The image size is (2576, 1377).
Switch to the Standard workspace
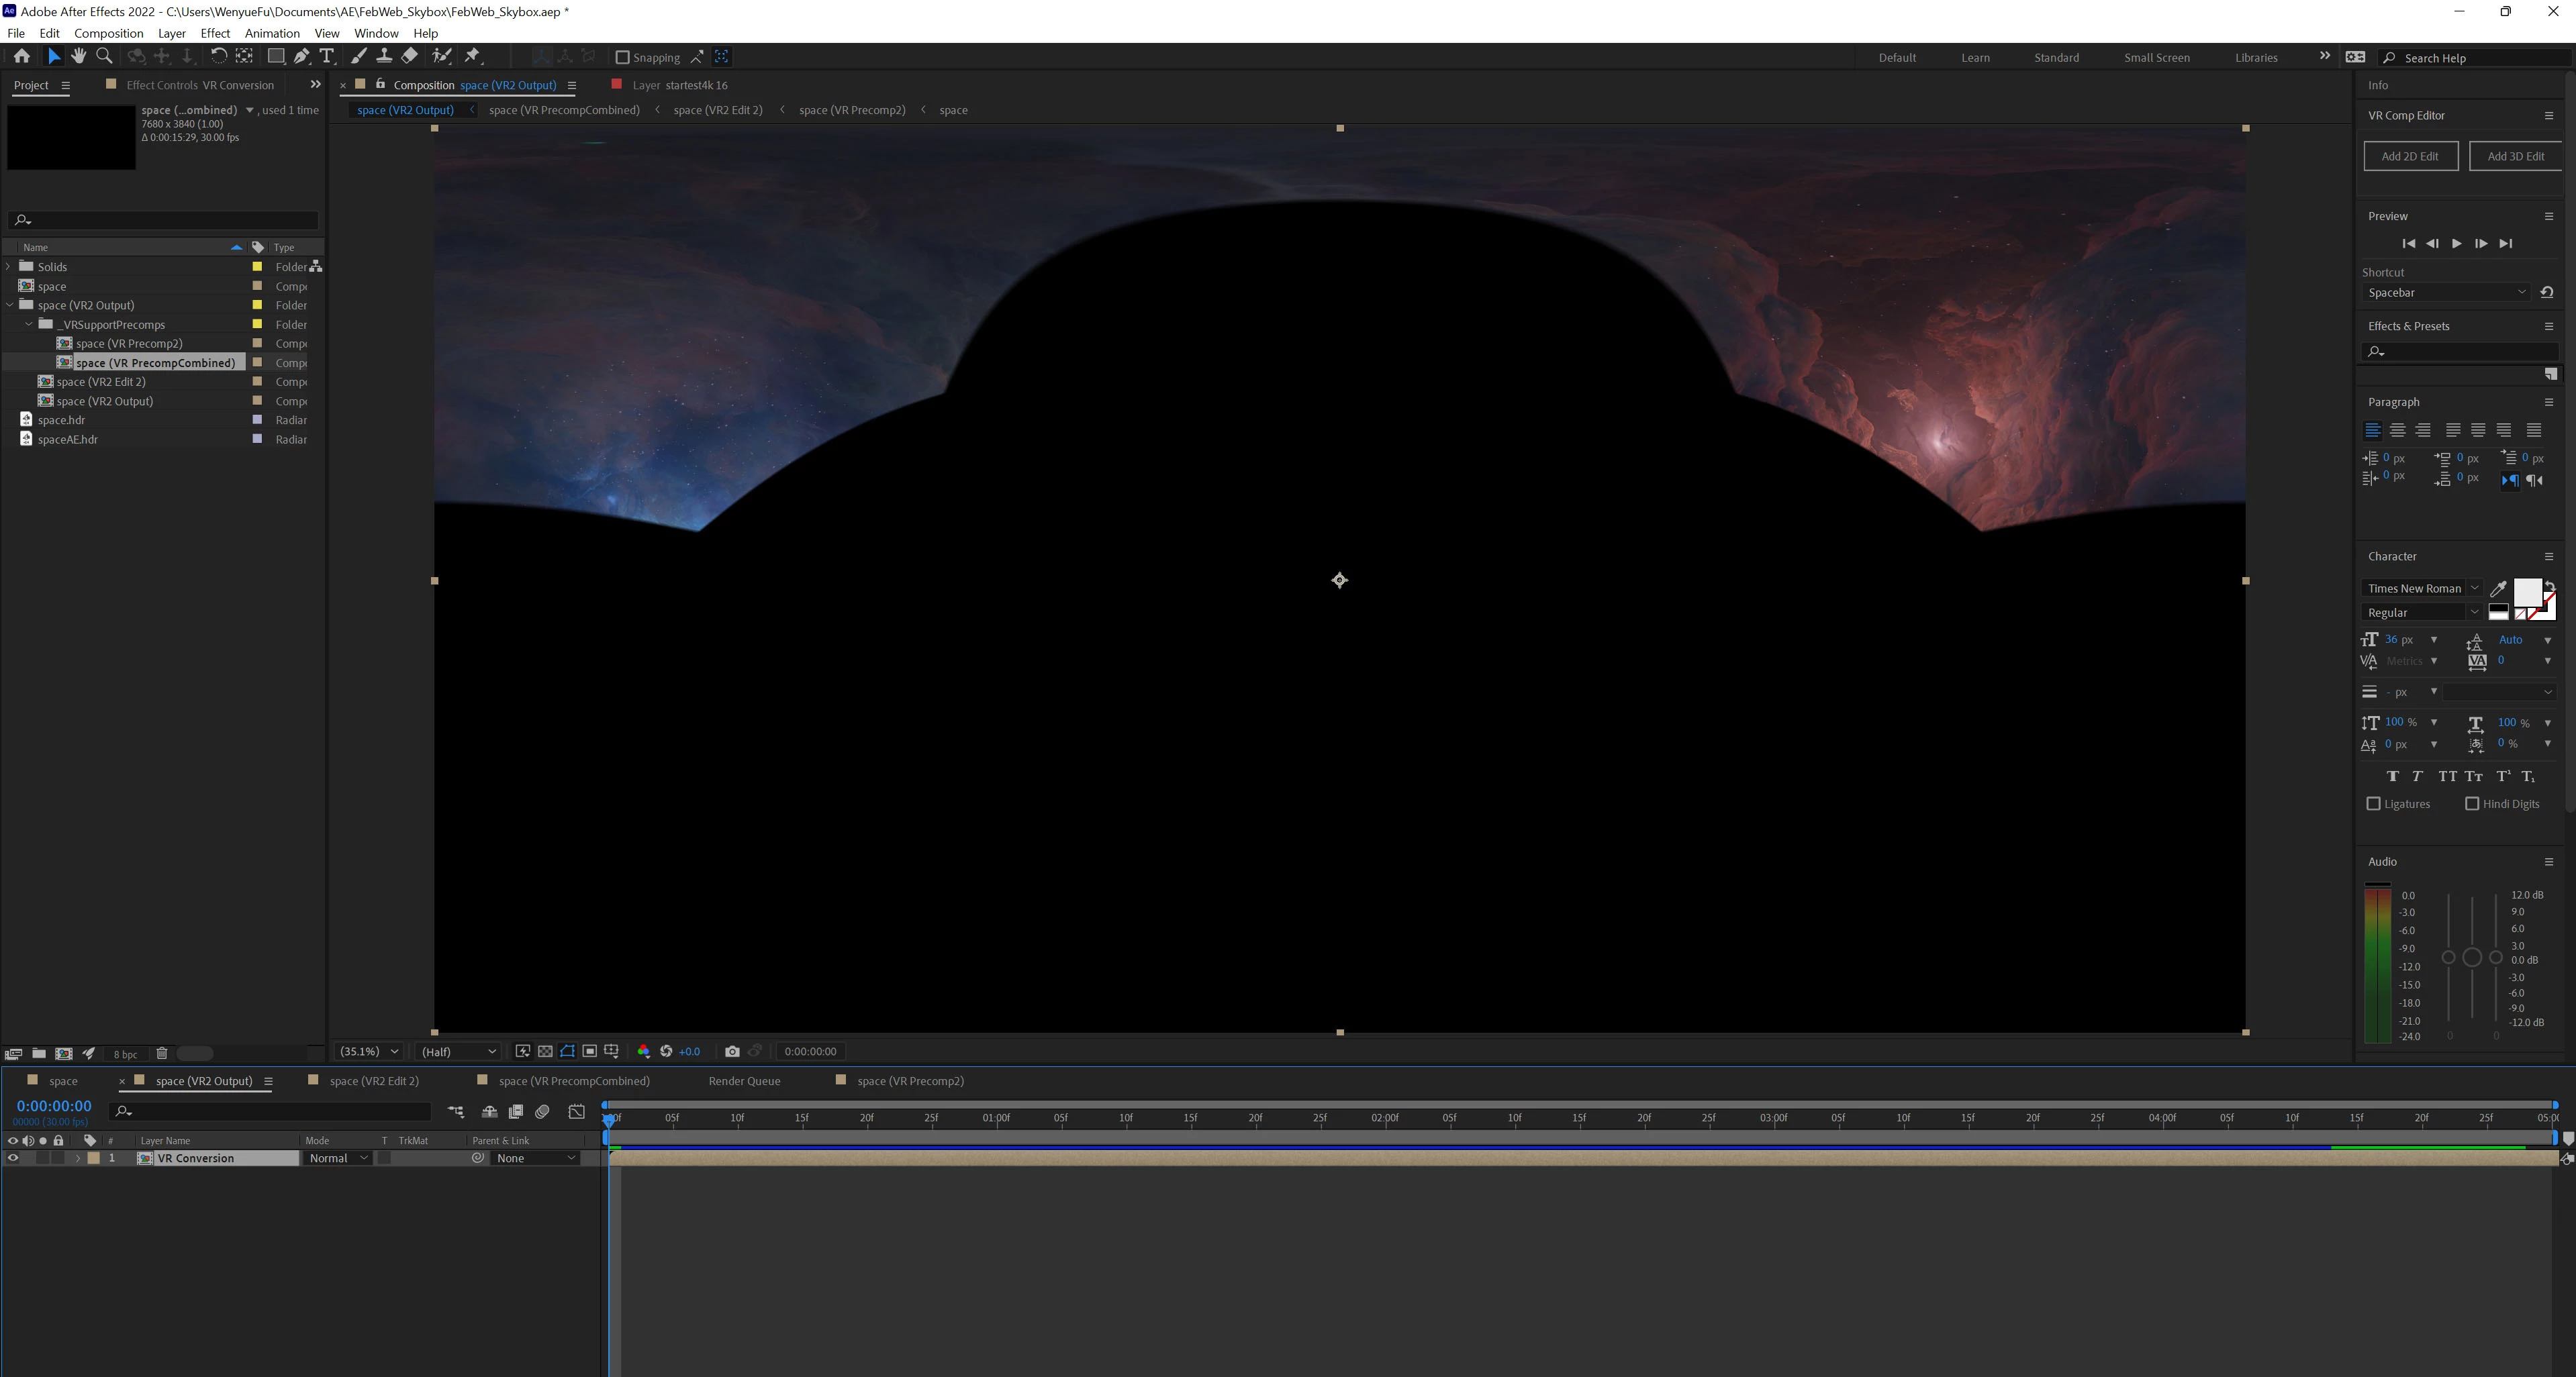(2056, 58)
